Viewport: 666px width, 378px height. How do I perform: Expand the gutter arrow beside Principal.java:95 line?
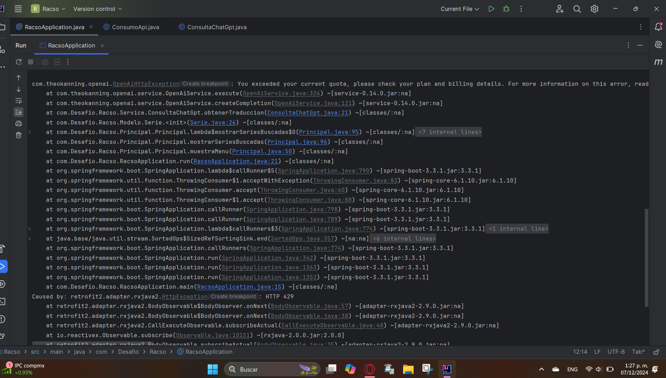click(30, 132)
